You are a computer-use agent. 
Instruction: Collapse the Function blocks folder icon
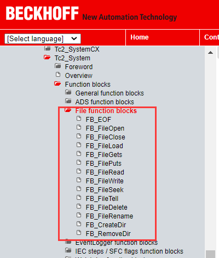point(57,84)
